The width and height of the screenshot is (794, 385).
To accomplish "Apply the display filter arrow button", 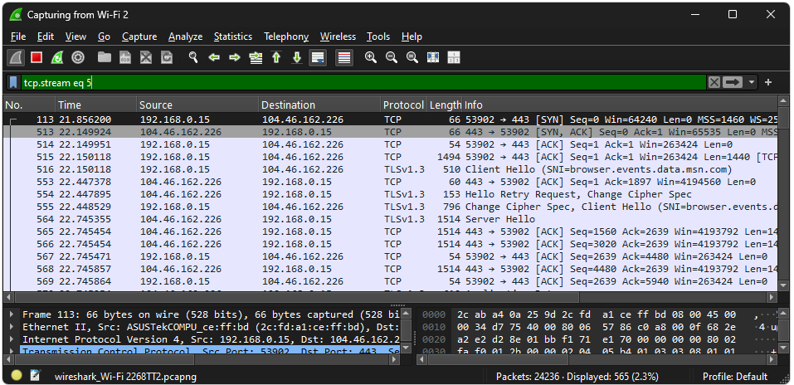I will (733, 82).
